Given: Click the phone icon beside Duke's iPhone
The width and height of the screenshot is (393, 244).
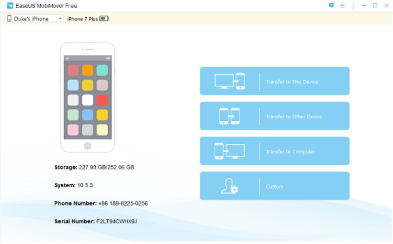Looking at the screenshot, I should [9, 19].
